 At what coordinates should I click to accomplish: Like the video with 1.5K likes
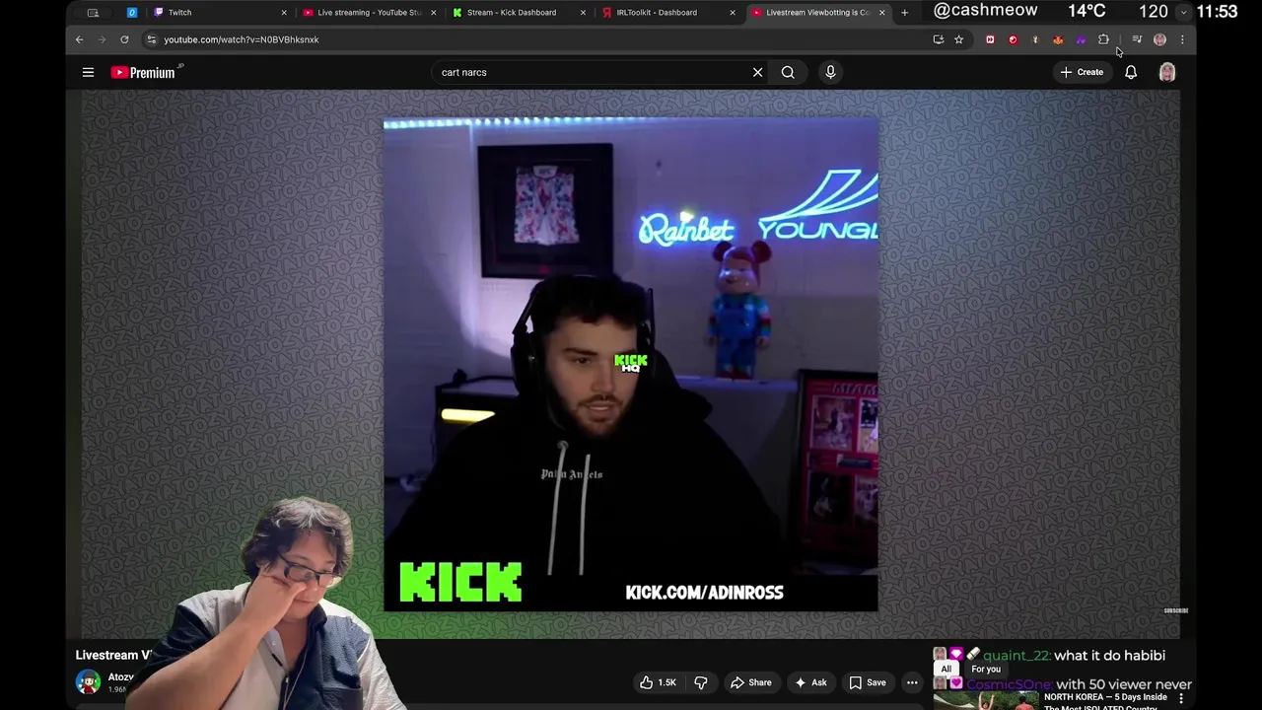click(658, 682)
